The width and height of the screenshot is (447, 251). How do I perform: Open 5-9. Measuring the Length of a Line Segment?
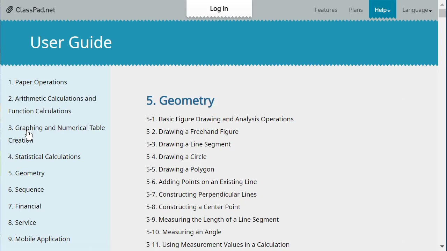213,219
